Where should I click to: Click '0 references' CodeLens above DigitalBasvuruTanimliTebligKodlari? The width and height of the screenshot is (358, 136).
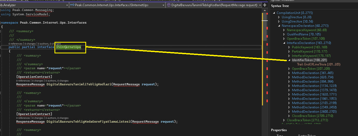(23, 80)
